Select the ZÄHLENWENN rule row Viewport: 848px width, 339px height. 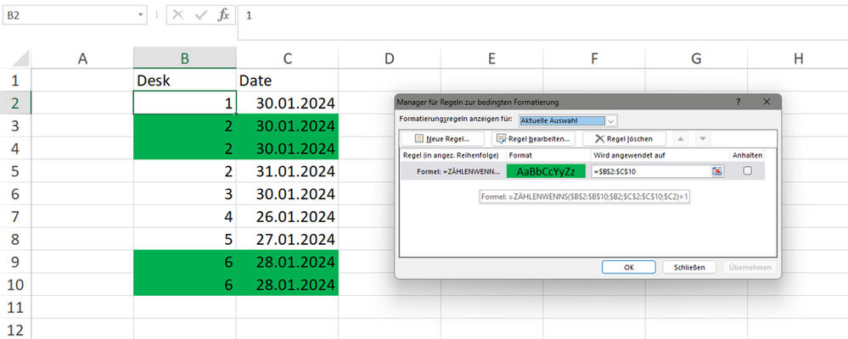pos(581,171)
